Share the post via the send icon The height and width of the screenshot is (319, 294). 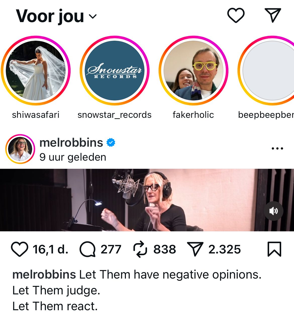(195, 249)
